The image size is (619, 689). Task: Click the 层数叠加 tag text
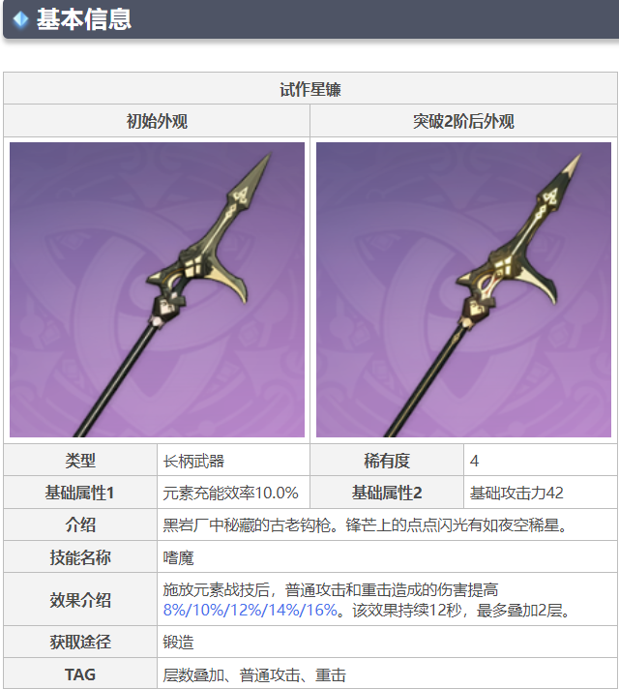click(x=193, y=674)
